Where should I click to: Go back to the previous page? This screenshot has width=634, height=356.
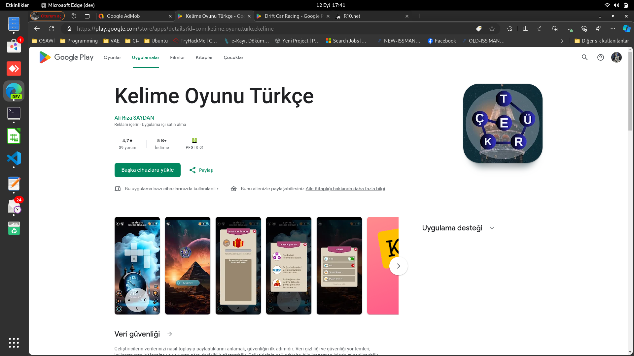37,29
